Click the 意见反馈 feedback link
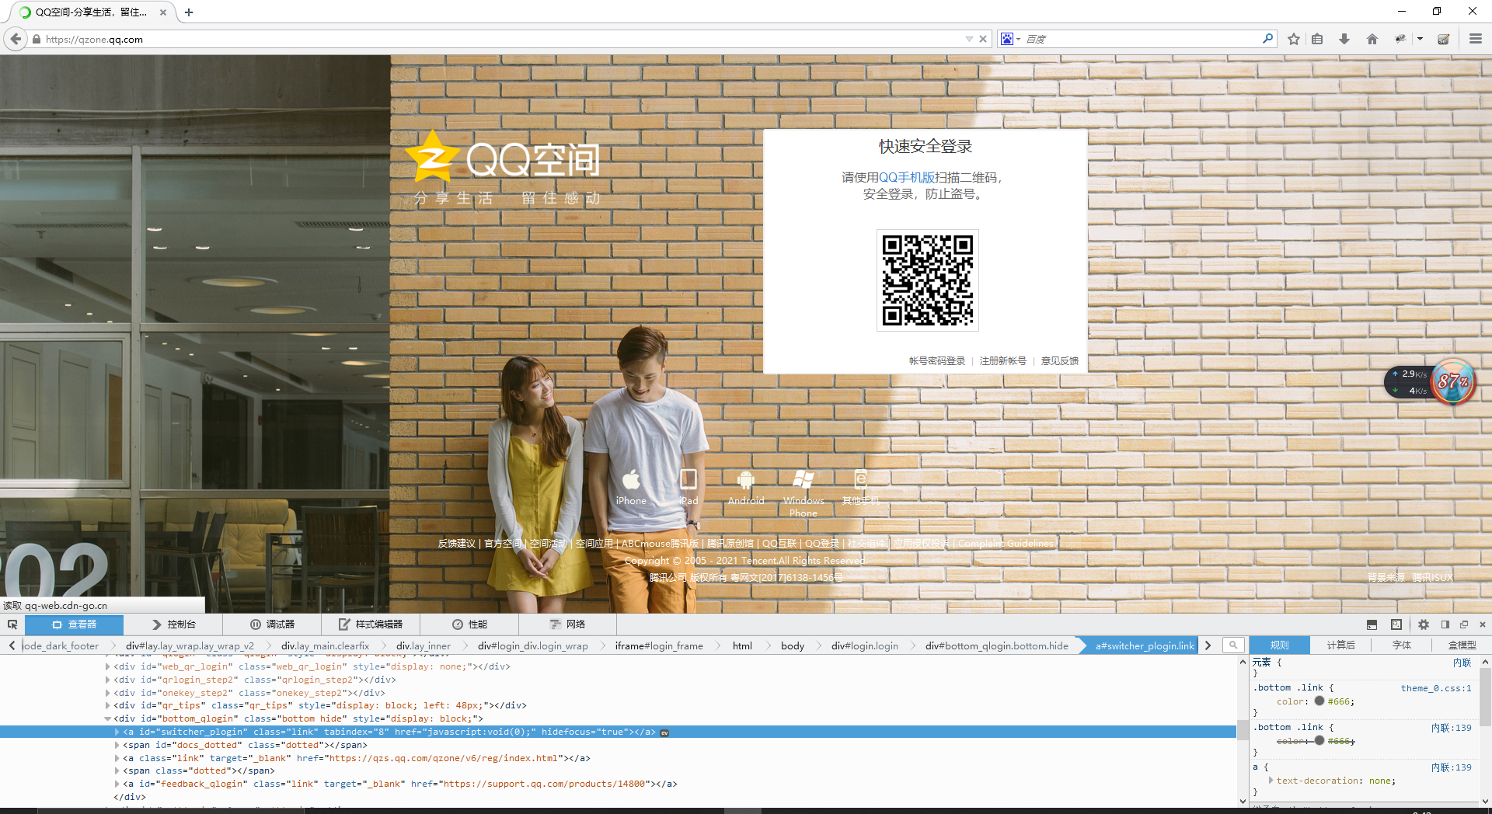Viewport: 1492px width, 814px height. click(x=1060, y=361)
